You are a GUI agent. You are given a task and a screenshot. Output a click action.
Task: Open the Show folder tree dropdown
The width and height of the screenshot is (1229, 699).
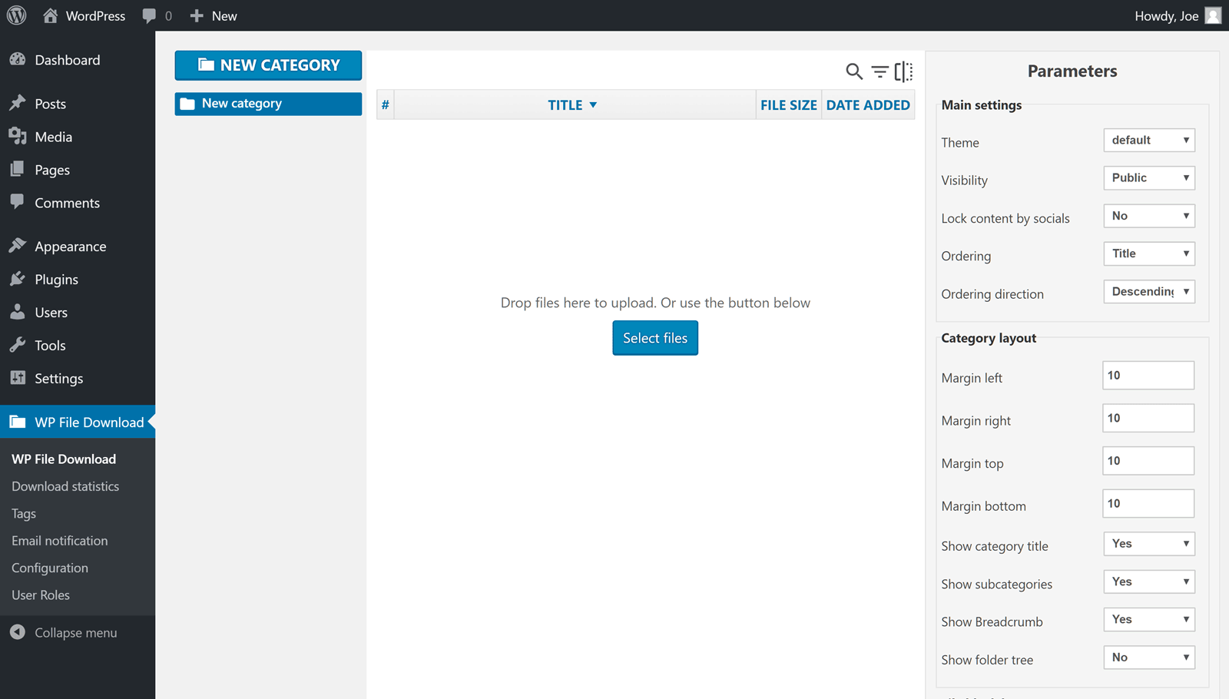point(1149,658)
